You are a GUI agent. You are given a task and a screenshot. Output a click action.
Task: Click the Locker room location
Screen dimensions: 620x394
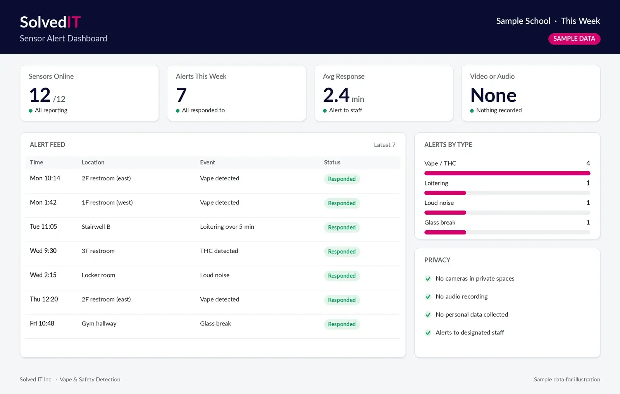[x=98, y=275]
